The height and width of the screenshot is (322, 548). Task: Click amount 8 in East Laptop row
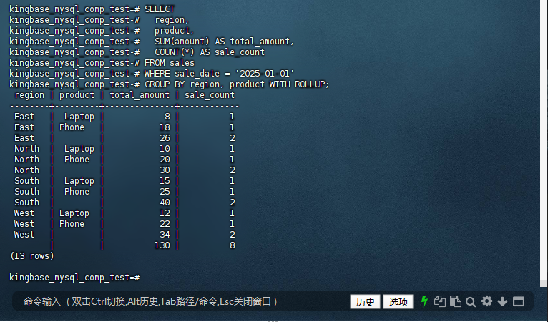click(x=167, y=117)
